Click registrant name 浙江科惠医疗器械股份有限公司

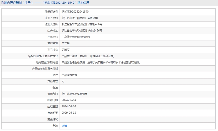79,18
